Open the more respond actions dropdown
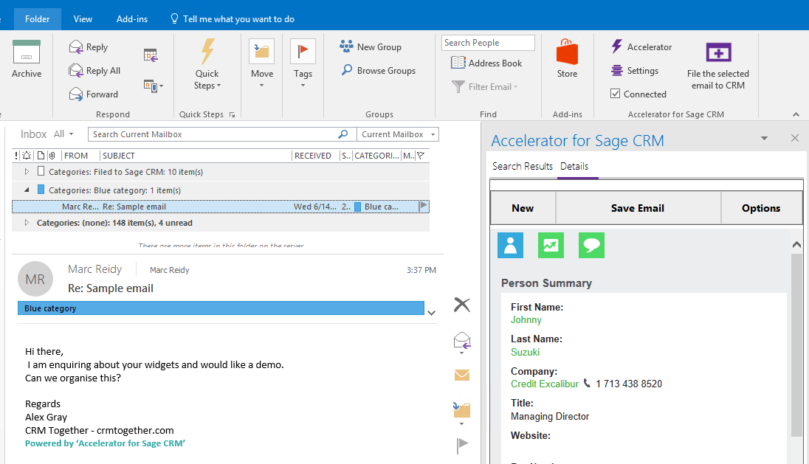 [154, 86]
